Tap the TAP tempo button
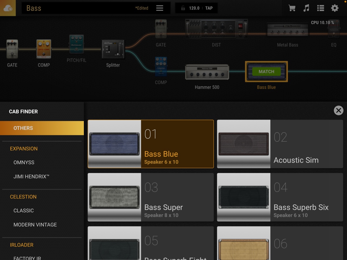The width and height of the screenshot is (347, 260). (209, 8)
